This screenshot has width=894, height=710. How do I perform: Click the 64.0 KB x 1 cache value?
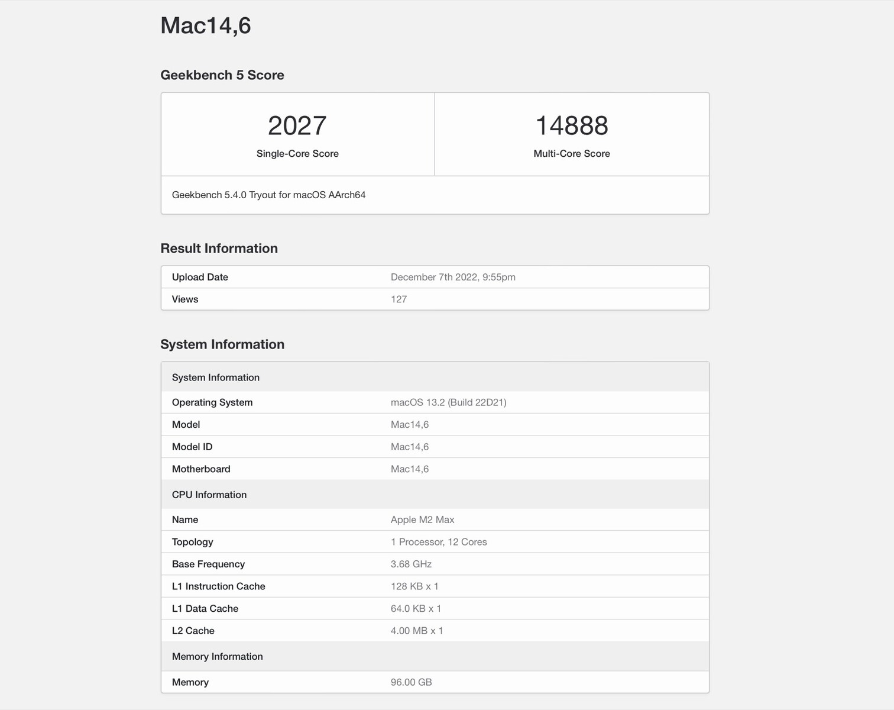click(416, 608)
